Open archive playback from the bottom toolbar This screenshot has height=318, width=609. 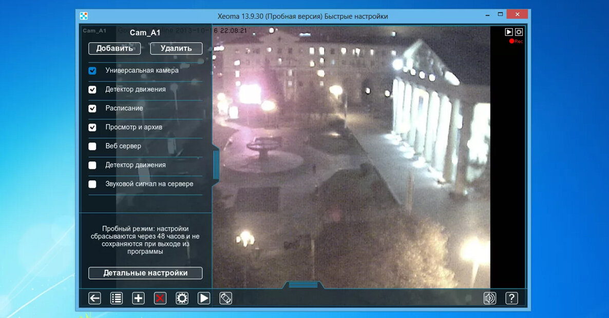pos(203,298)
